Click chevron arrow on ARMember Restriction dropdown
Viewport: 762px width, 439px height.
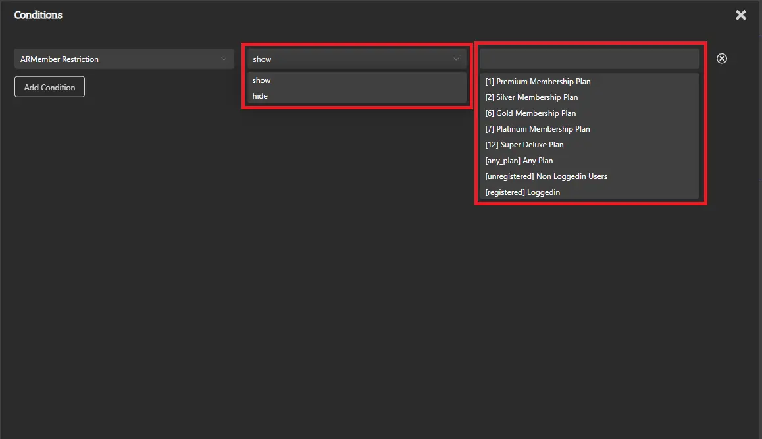click(224, 59)
